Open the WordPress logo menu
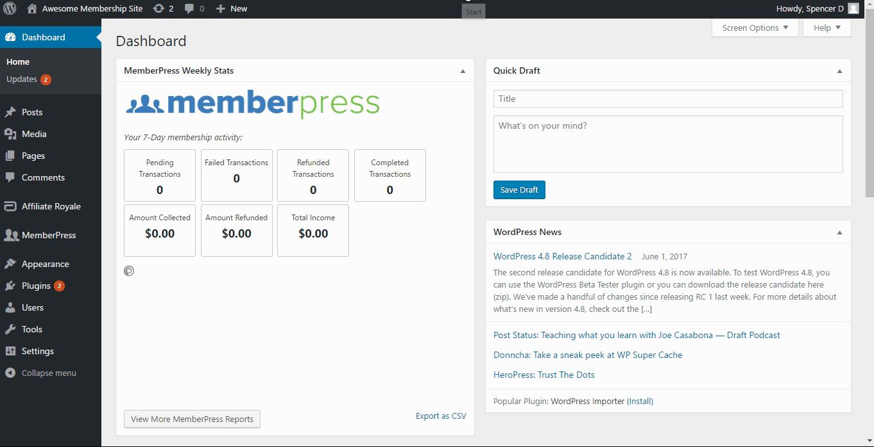874x447 pixels. (10, 8)
